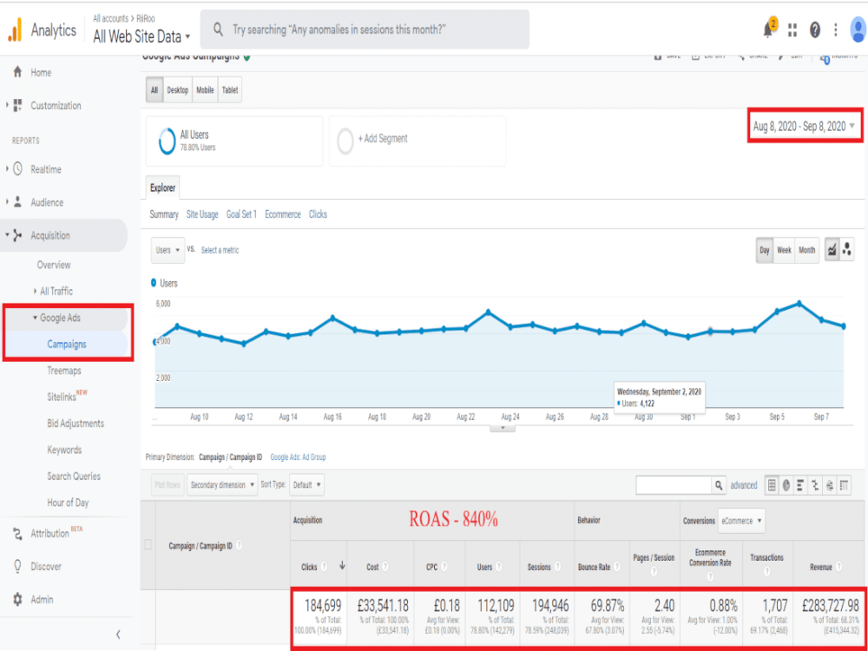Switch dimension to Google Ads: Ad Group
The height and width of the screenshot is (651, 868).
[298, 457]
